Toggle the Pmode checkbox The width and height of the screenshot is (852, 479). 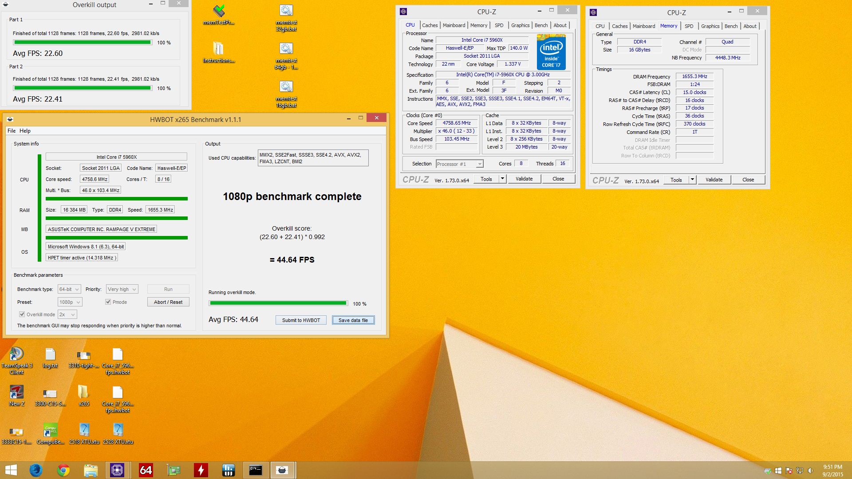(108, 302)
